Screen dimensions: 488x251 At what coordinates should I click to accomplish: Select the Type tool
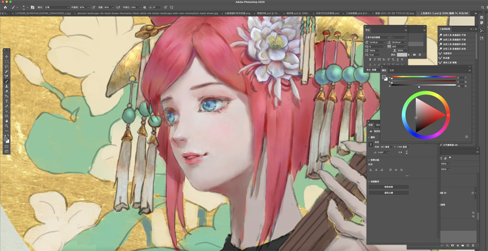(6, 101)
